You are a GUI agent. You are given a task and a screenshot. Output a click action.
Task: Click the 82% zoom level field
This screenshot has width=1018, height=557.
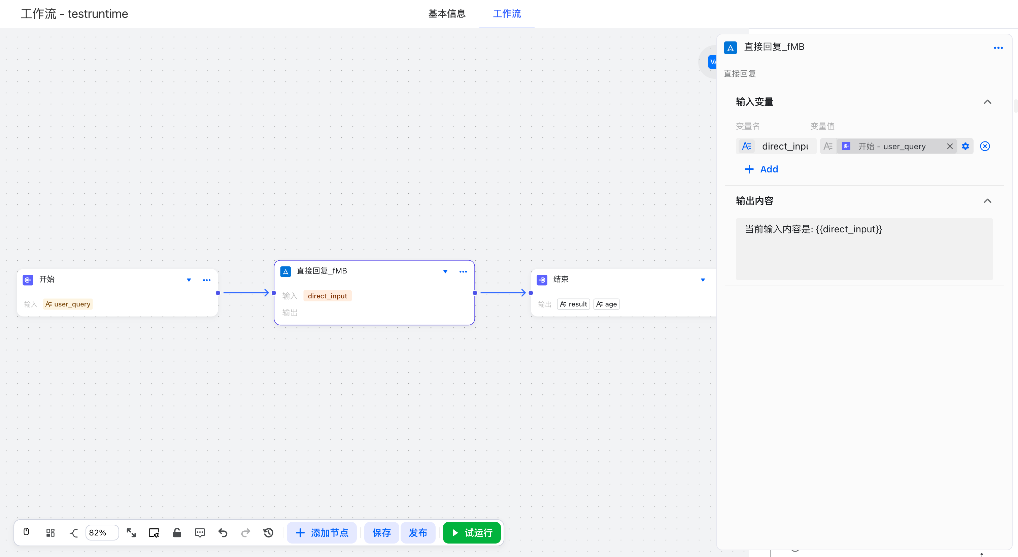[x=102, y=532]
